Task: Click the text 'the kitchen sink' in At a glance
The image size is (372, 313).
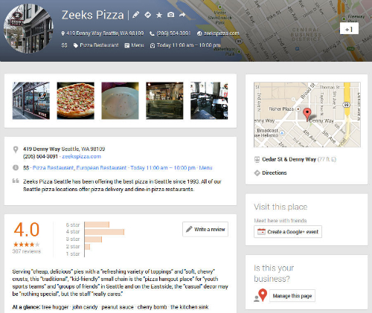Action: [x=190, y=307]
